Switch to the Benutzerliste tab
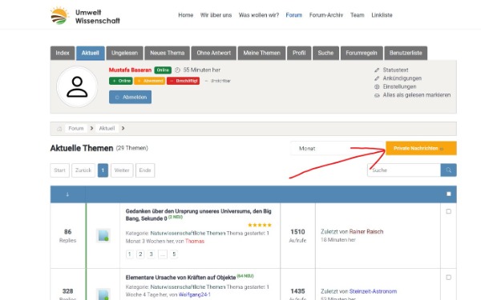Image resolution: width=481 pixels, height=300 pixels. (406, 53)
